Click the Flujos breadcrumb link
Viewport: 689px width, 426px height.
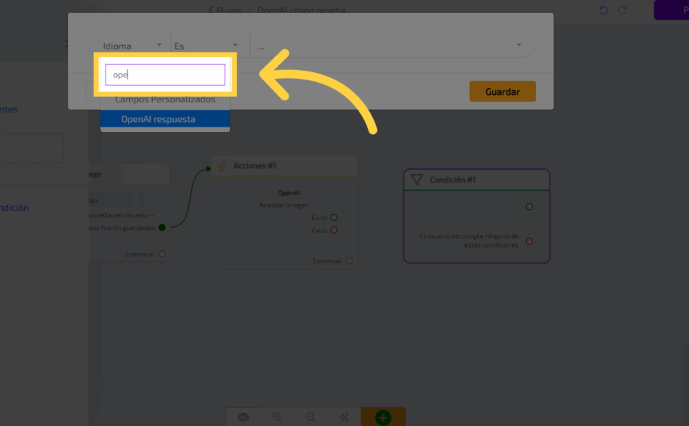[x=229, y=9]
